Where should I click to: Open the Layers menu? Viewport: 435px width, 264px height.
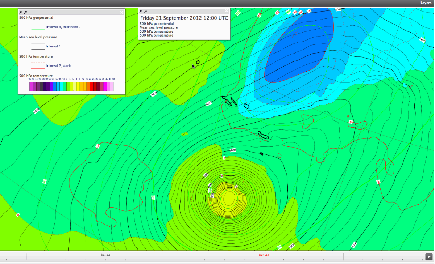click(426, 3)
